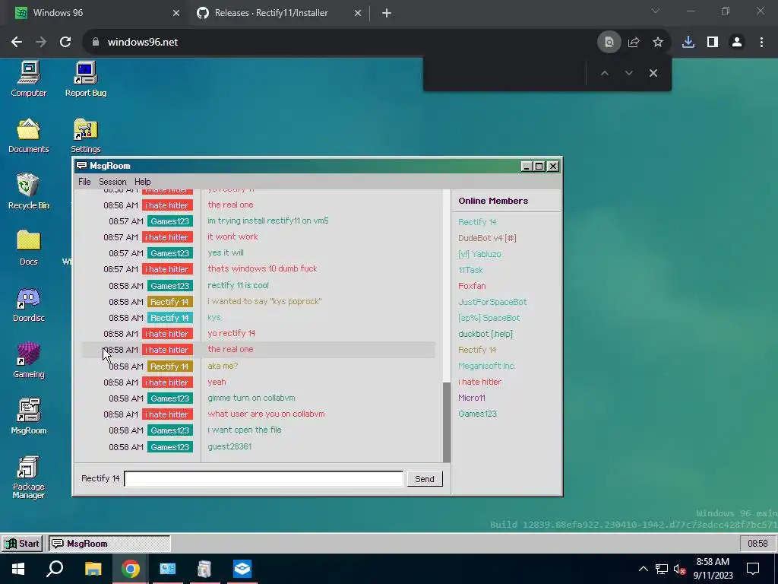Open Windows taskbar search
This screenshot has width=778, height=584.
pos(55,569)
